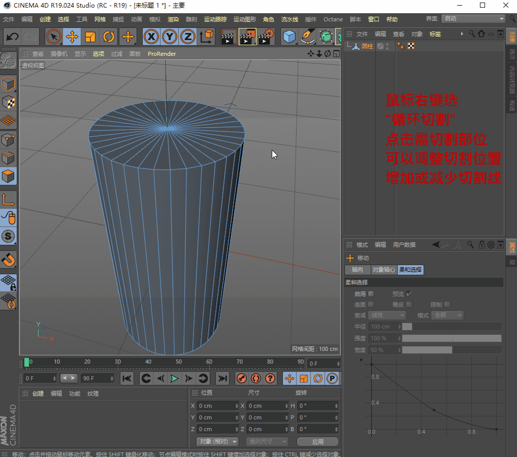Open the 界面 layout dropdown

(x=473, y=19)
